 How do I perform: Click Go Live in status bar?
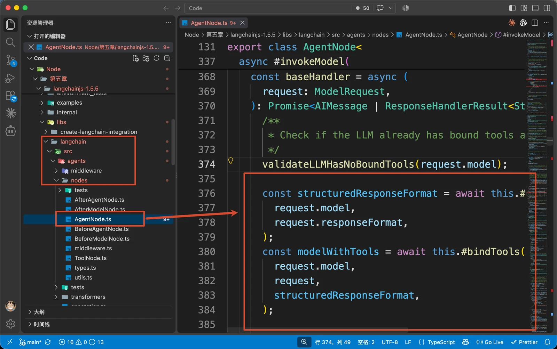coord(489,342)
